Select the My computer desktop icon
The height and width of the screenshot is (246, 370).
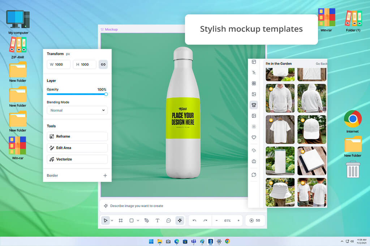tap(18, 22)
